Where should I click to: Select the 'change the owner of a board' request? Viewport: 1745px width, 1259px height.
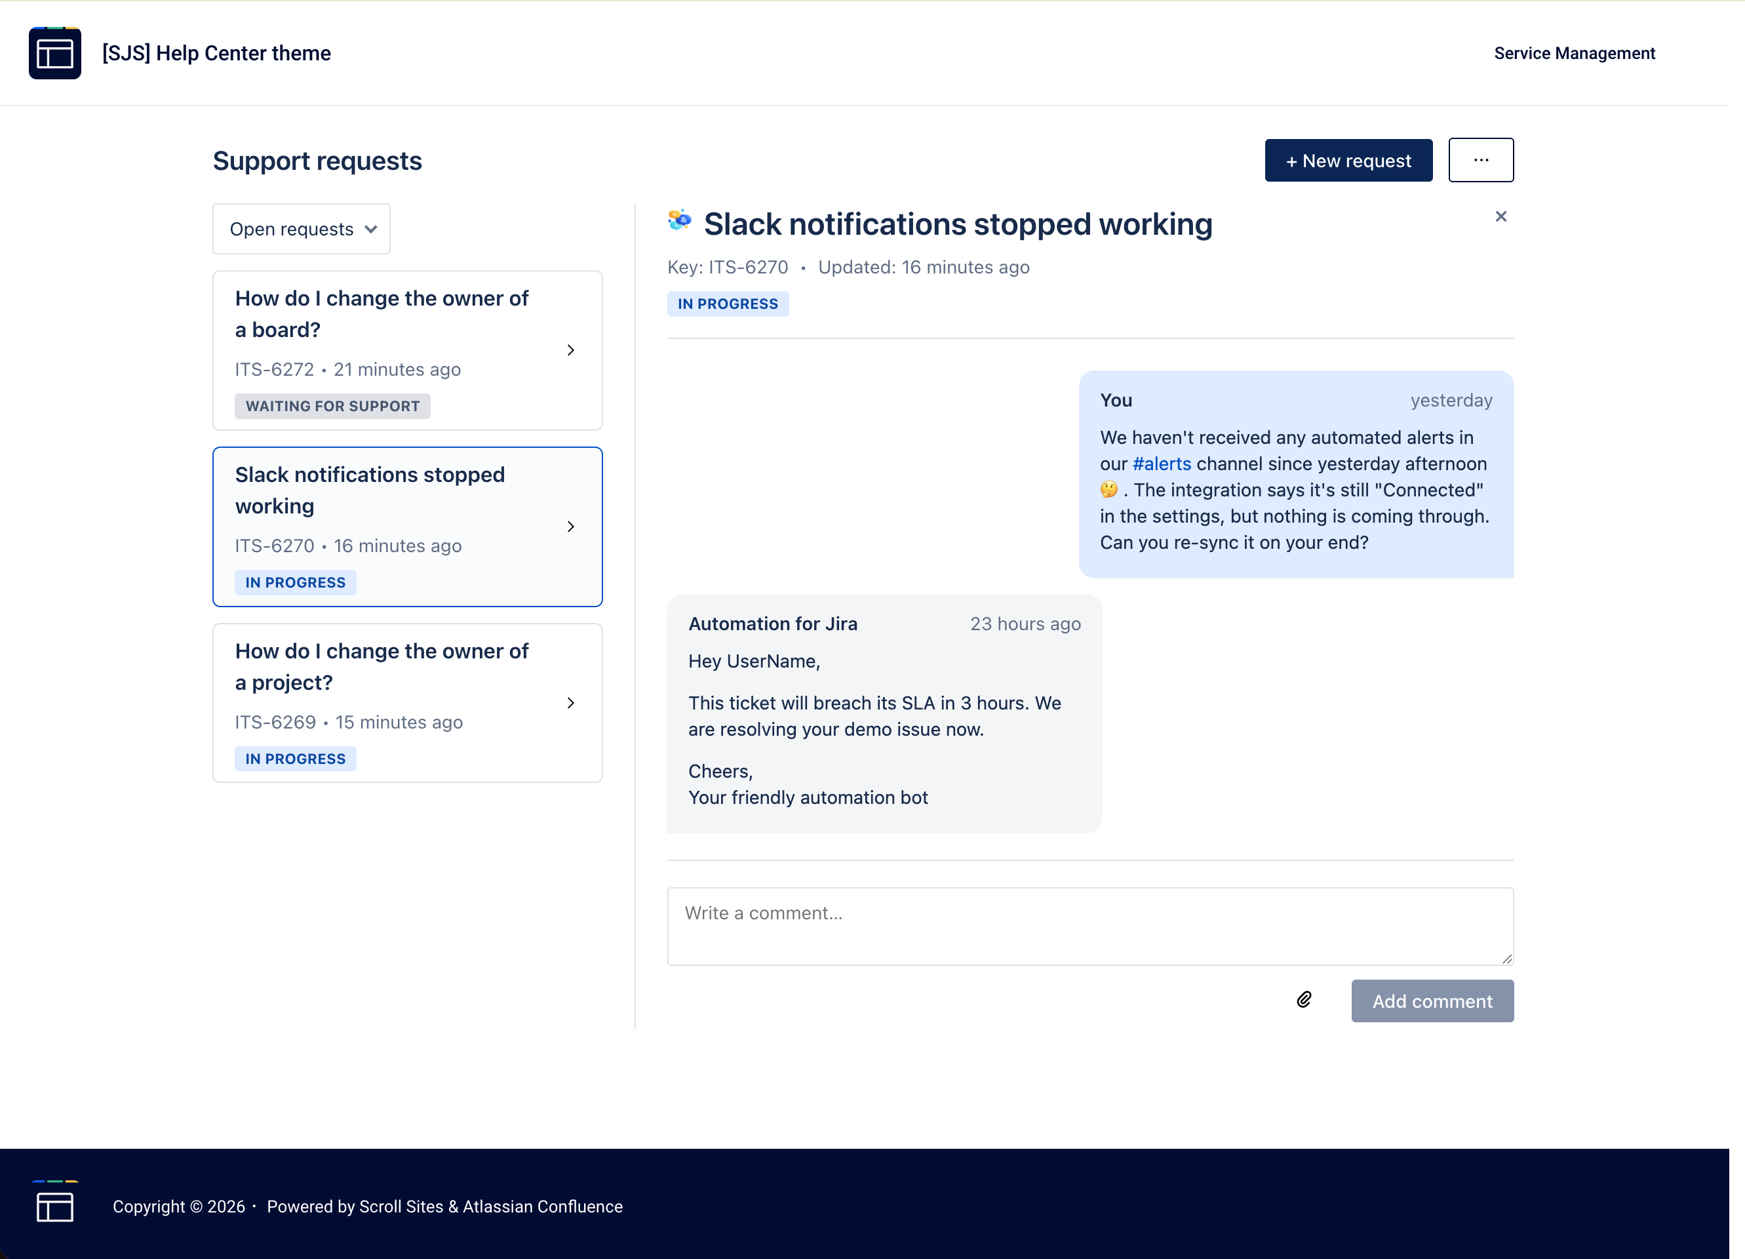pos(382,313)
